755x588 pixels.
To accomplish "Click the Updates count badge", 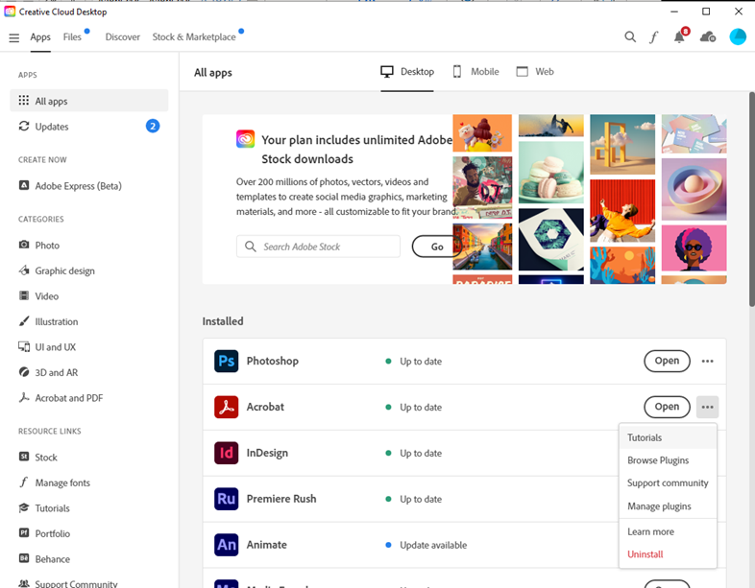I will (153, 127).
